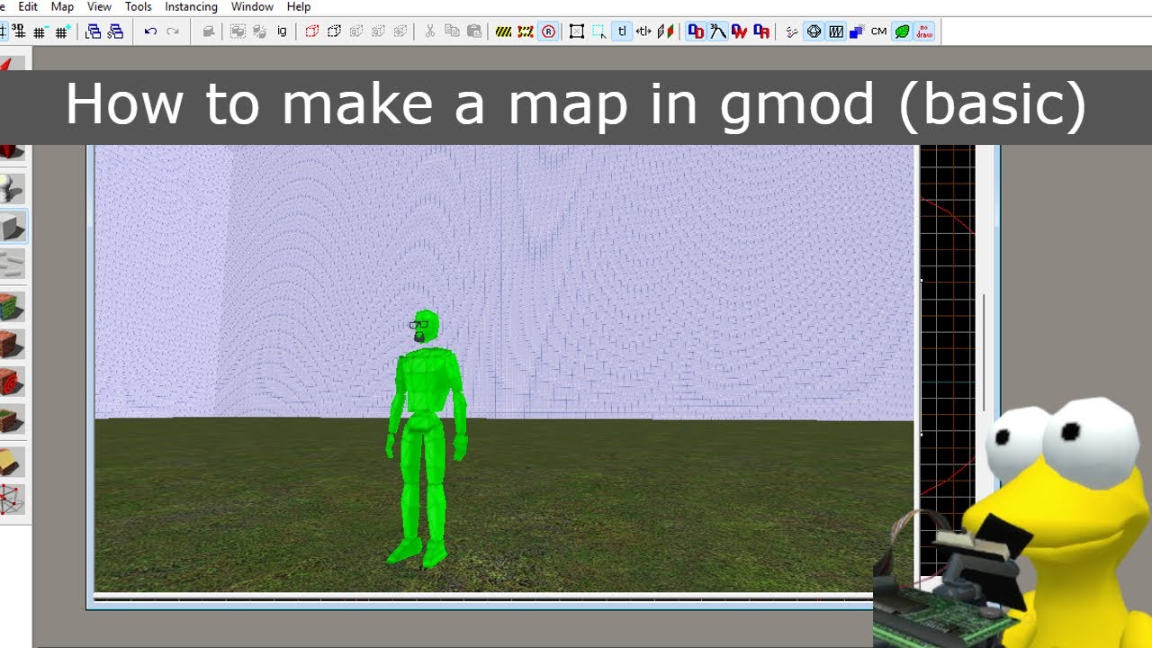
Task: Open the View menu
Action: [99, 6]
